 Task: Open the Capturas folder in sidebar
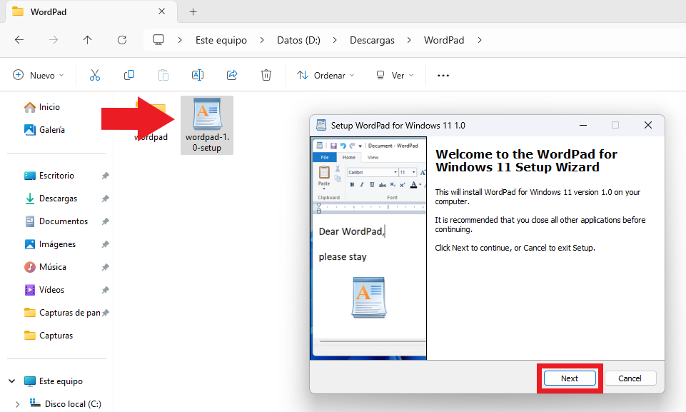[56, 336]
